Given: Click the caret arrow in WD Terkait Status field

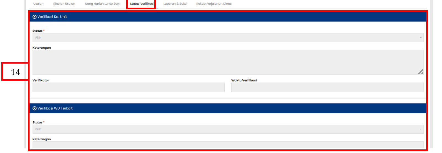Looking at the screenshot, I should [421, 129].
